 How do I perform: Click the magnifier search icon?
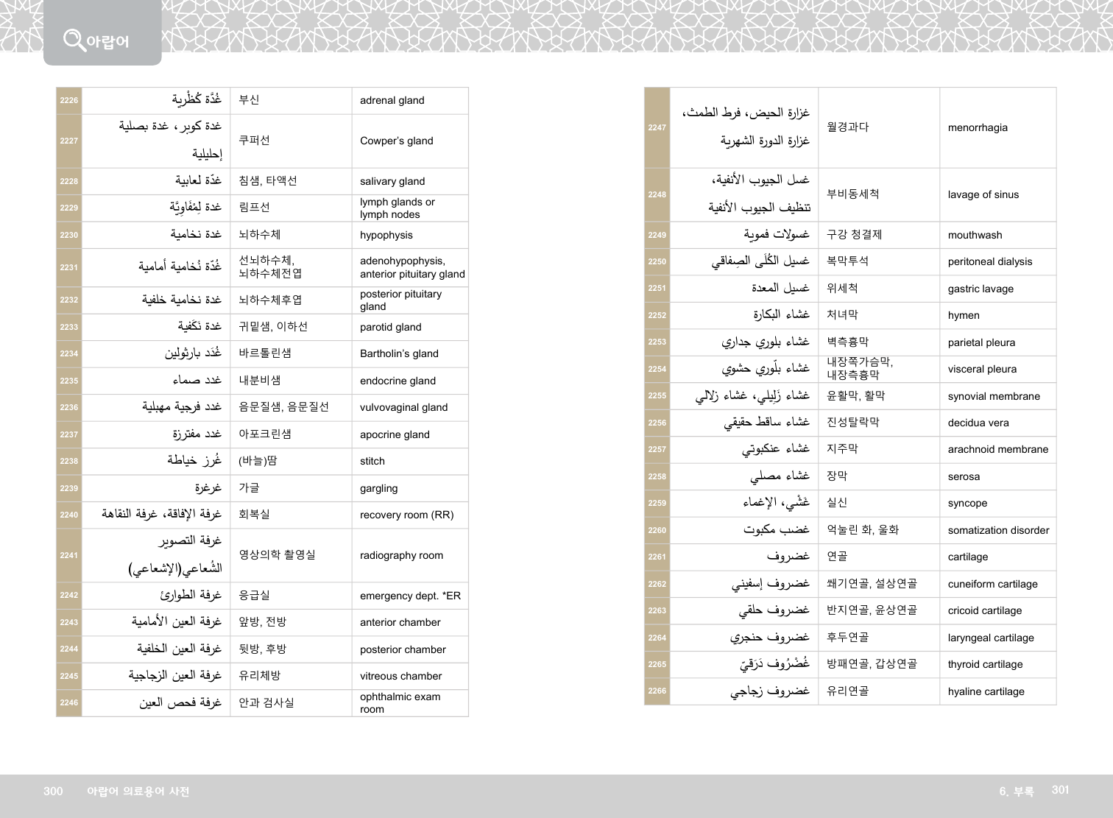pos(74,40)
